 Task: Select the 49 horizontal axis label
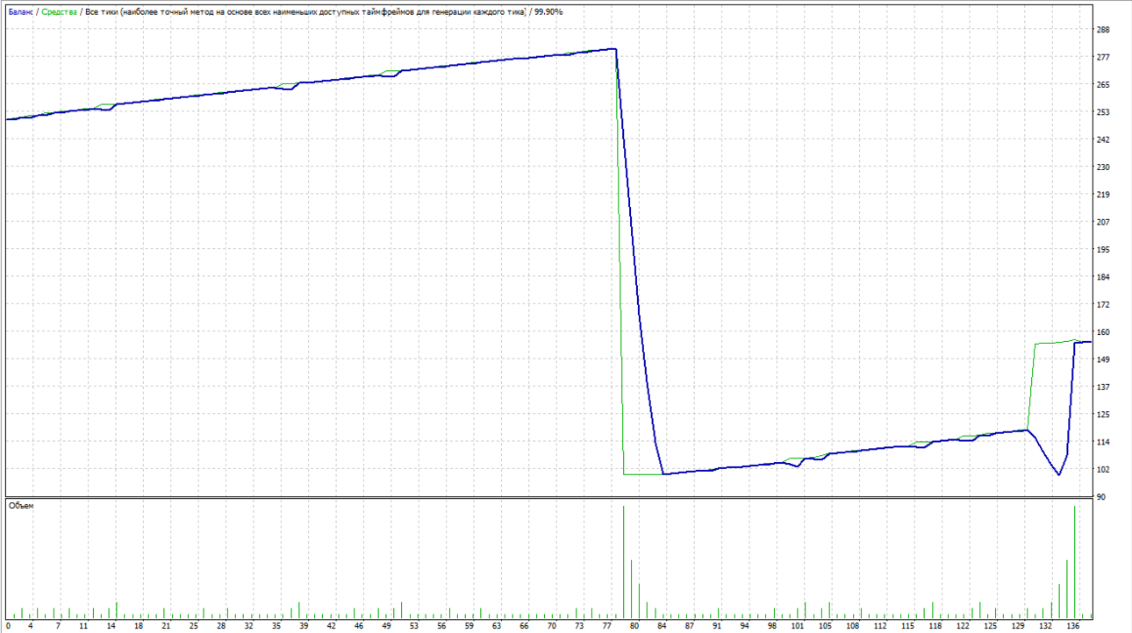click(387, 627)
